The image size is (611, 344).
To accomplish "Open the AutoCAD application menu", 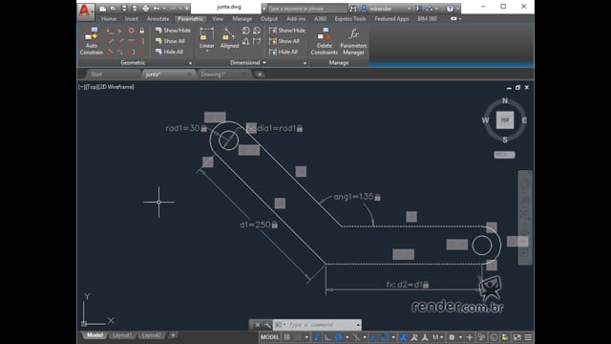I will [x=85, y=11].
